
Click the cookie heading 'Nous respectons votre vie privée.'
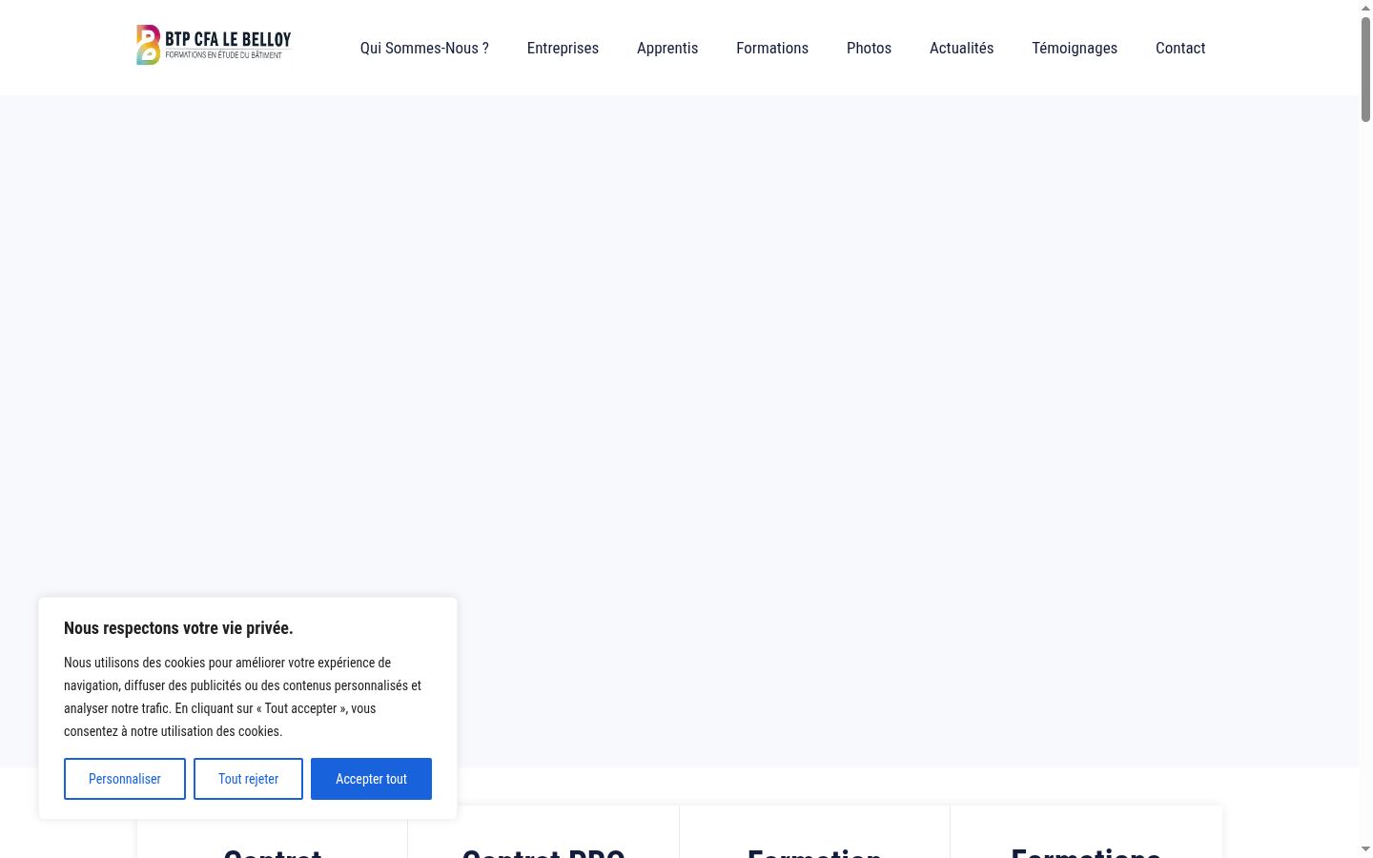pyautogui.click(x=178, y=628)
